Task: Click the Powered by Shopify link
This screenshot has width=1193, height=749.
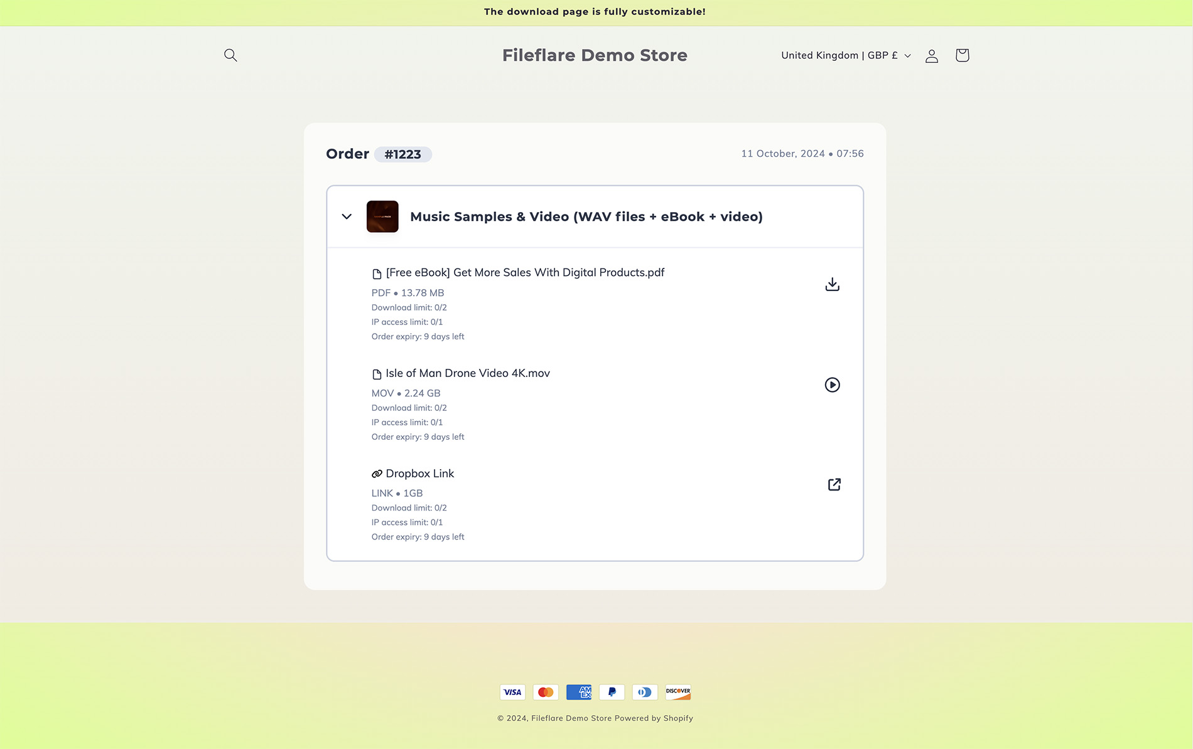Action: coord(654,718)
